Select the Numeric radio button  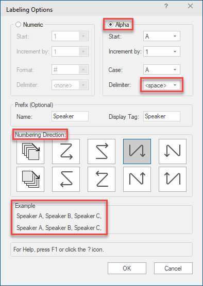(19, 25)
